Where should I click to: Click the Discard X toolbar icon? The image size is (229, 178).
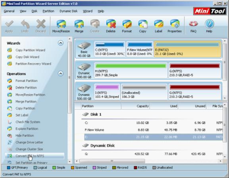click(x=41, y=24)
